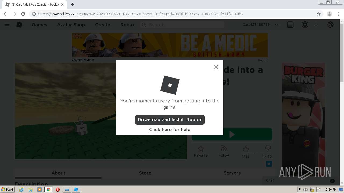Report the top advertisement
The height and width of the screenshot is (193, 344).
(x=263, y=60)
